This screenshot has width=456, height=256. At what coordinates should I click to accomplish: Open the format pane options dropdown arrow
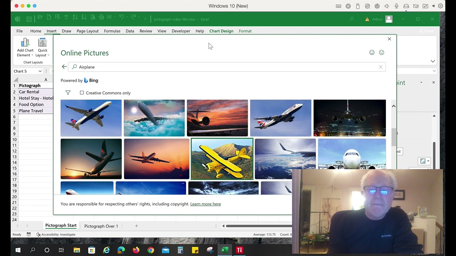421,82
